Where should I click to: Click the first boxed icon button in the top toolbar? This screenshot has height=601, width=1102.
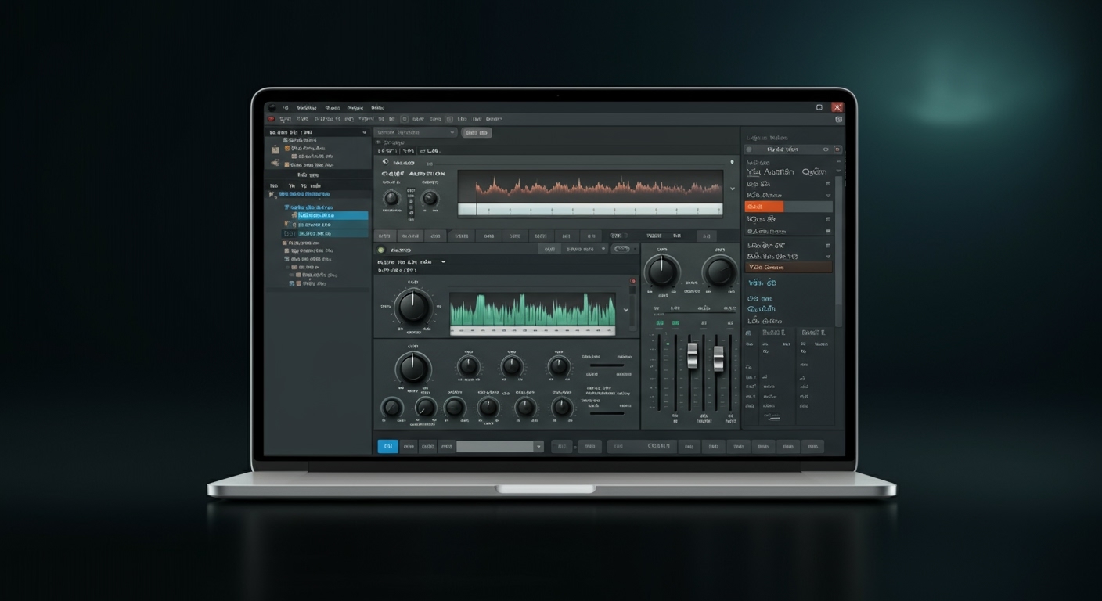(x=404, y=119)
